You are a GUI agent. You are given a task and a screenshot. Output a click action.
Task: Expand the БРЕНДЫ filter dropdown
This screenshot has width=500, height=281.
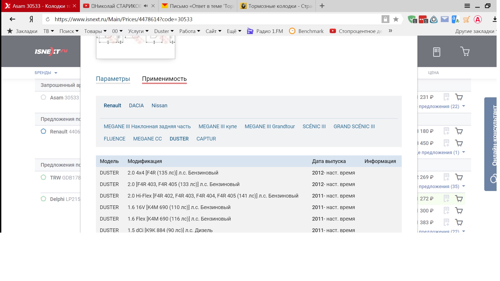pyautogui.click(x=46, y=73)
